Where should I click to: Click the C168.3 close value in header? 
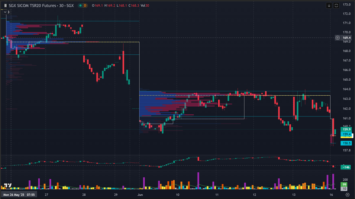pyautogui.click(x=134, y=5)
